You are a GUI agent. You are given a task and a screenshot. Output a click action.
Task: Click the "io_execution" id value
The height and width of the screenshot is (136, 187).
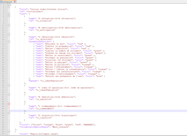(x=44, y=99)
